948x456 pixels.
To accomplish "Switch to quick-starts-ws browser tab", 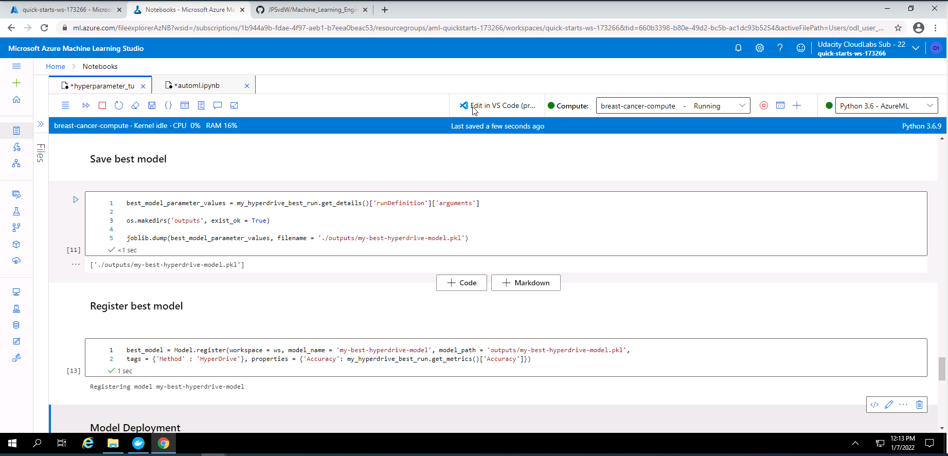I will pyautogui.click(x=65, y=10).
